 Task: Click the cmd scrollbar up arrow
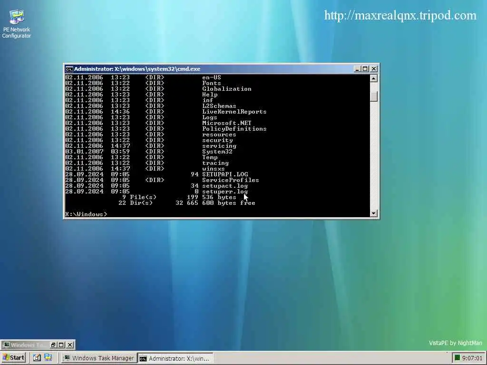tap(374, 78)
